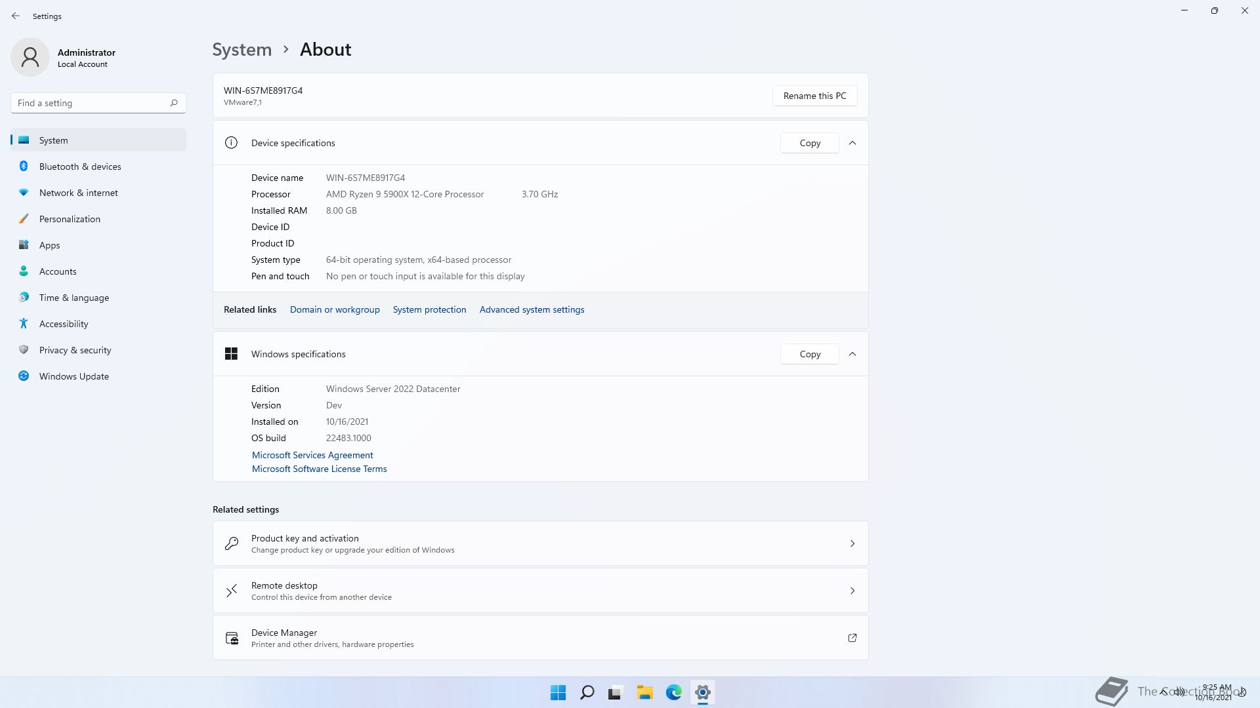Open Time & language settings
Viewport: 1260px width, 708px height.
98,298
